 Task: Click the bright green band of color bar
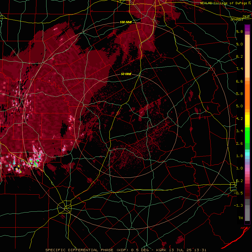[x=247, y=135]
